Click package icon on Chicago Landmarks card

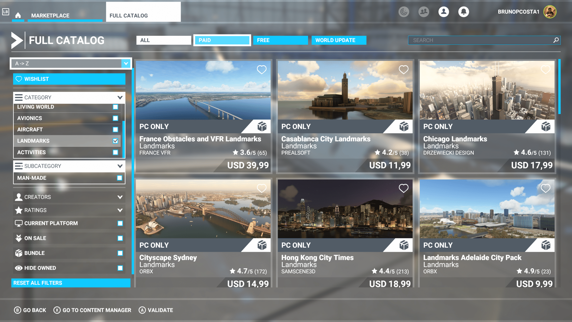pos(546,127)
